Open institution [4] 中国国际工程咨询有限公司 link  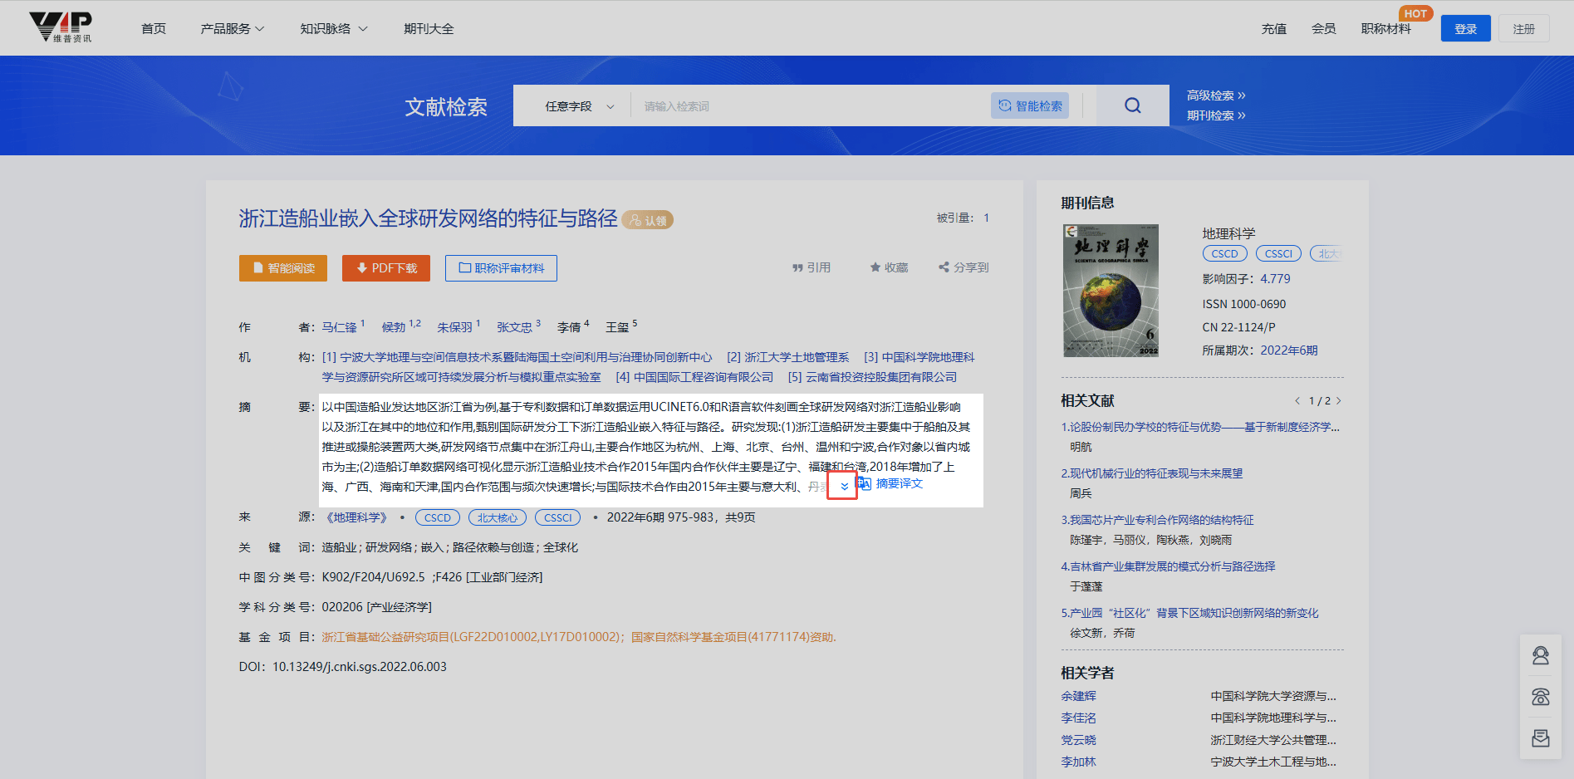tap(694, 377)
